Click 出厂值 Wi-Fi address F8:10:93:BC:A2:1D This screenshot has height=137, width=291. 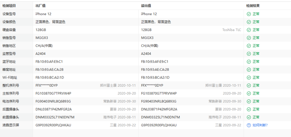(50, 78)
